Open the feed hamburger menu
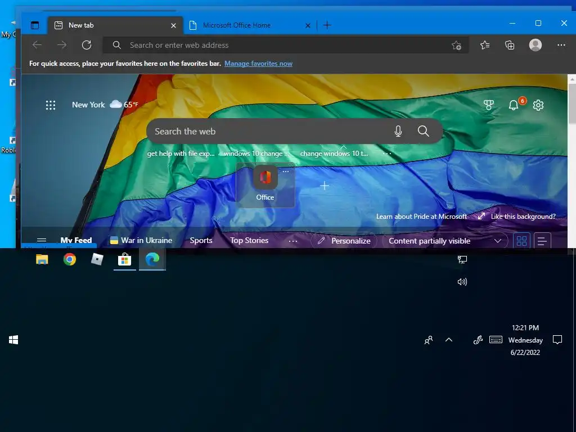576x432 pixels. pos(42,241)
